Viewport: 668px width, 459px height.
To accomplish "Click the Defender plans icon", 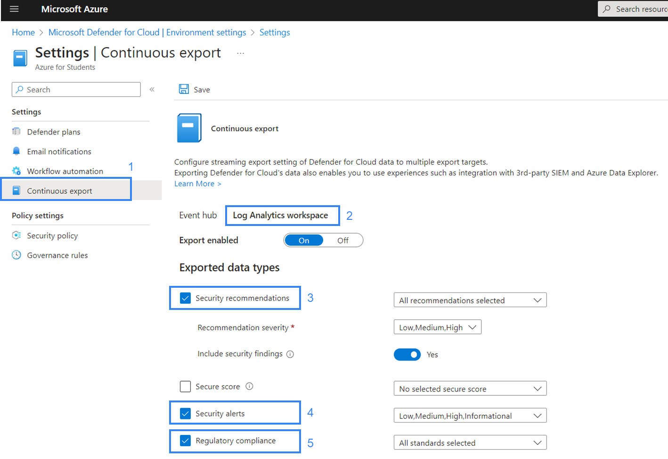I will pos(16,131).
